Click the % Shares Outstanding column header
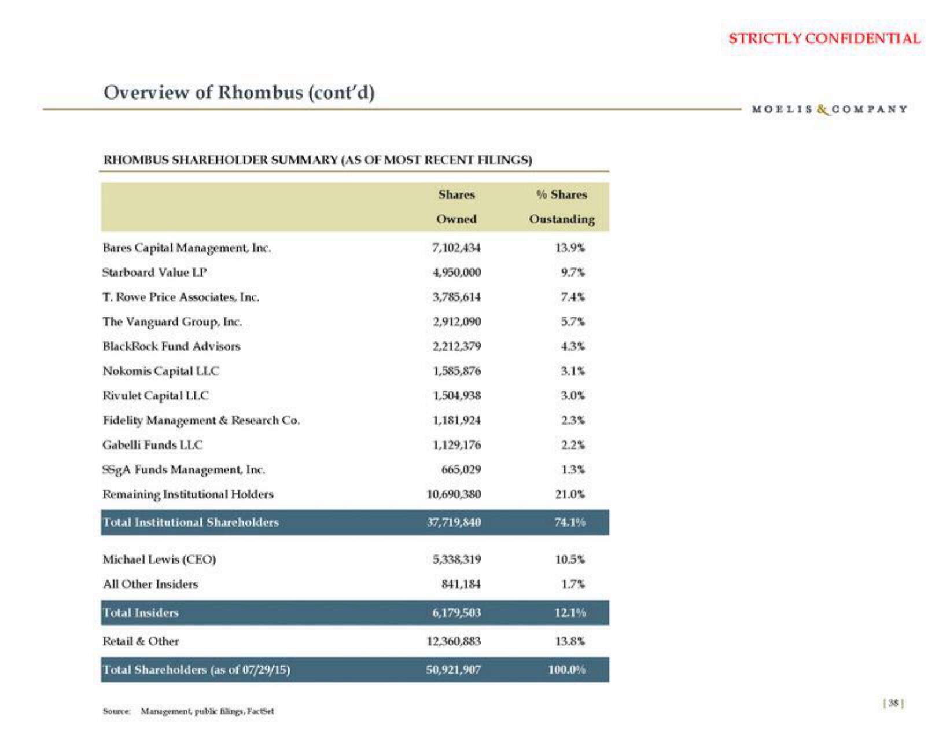The width and height of the screenshot is (950, 735). pos(562,207)
